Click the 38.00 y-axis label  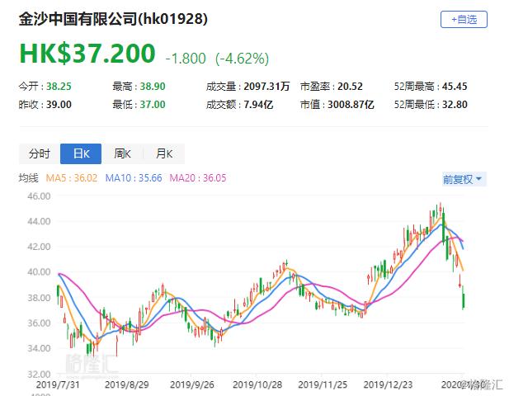39,298
